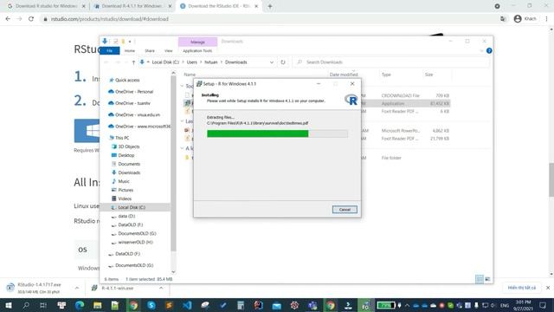Open options arrow for R-4.1.1-win.exe download
Screen dimensions: 554x312
pyautogui.click(x=161, y=289)
